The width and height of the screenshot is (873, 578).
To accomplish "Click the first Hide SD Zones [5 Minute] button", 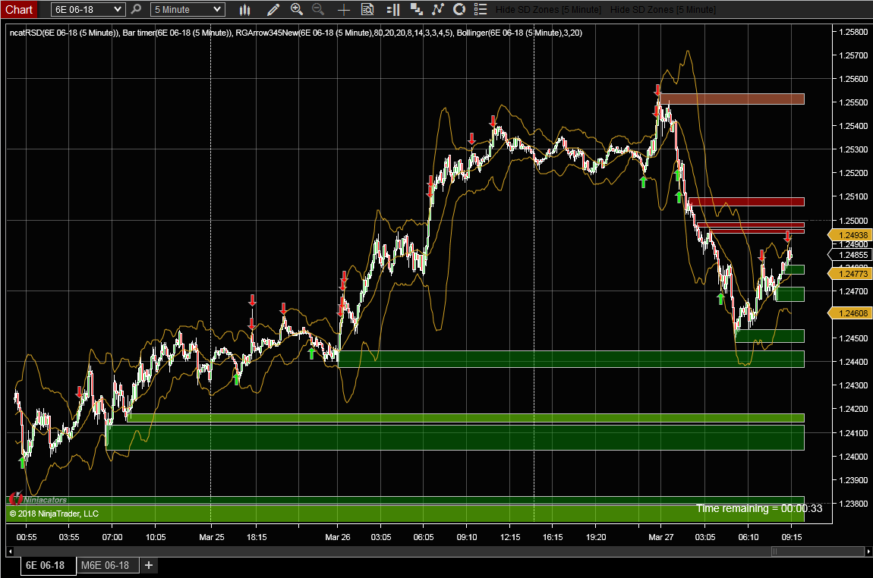I will click(548, 9).
